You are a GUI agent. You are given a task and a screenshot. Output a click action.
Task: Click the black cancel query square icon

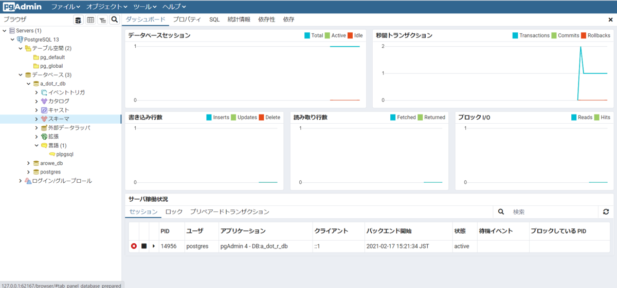pyautogui.click(x=144, y=246)
